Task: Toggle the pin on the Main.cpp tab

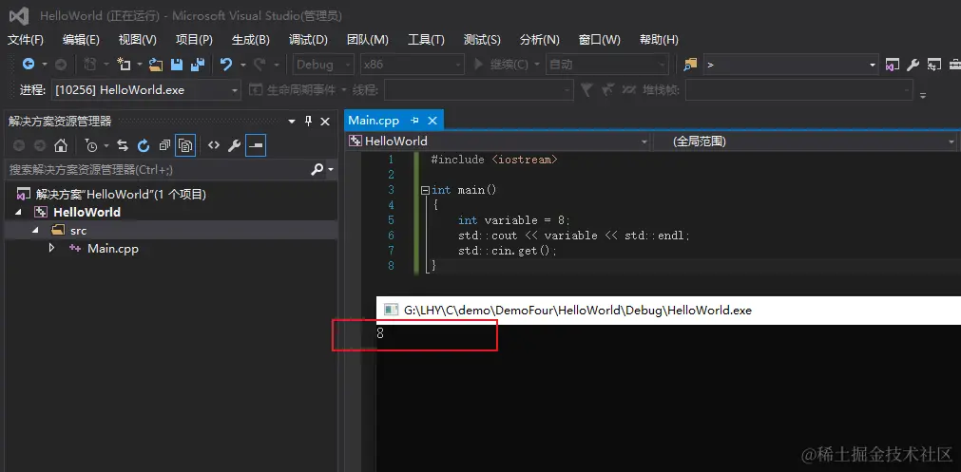Action: coord(414,121)
